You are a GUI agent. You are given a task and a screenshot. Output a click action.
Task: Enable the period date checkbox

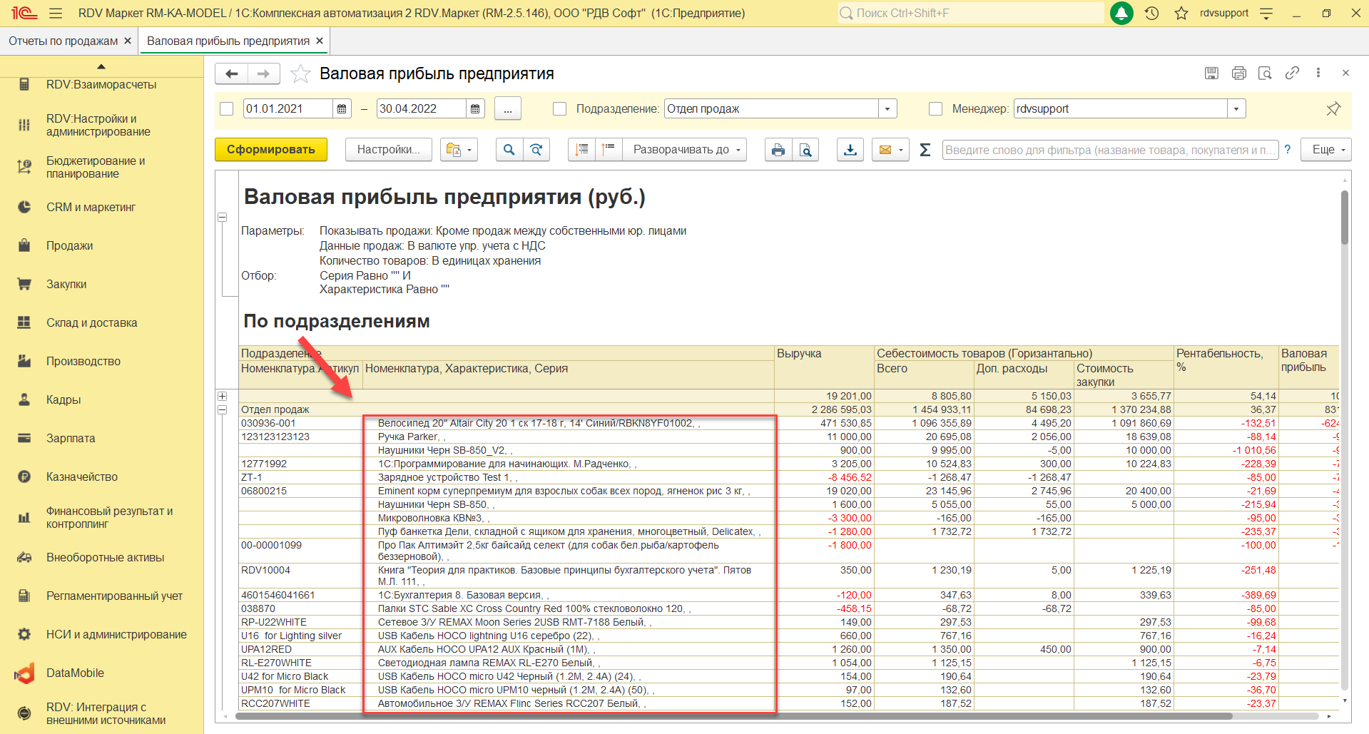(x=227, y=109)
